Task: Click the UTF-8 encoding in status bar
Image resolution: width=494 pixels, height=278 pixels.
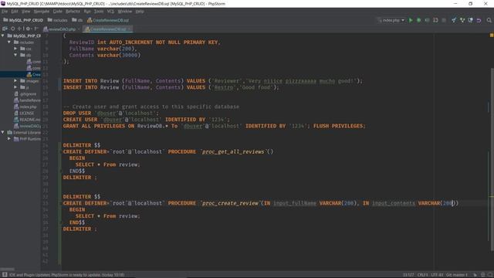Action: point(437,275)
